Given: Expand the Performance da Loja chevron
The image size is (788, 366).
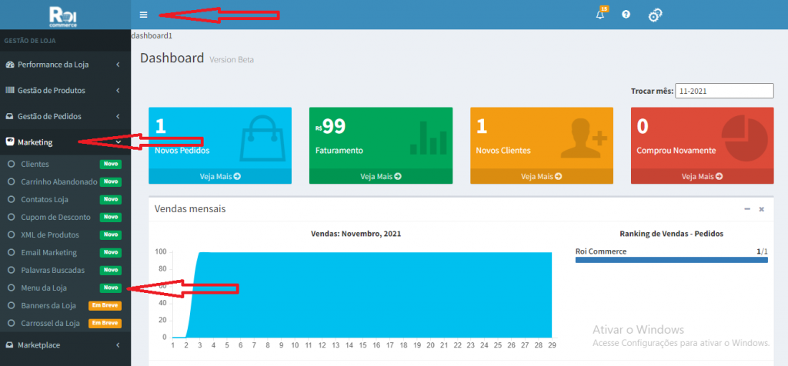Looking at the screenshot, I should tap(118, 65).
